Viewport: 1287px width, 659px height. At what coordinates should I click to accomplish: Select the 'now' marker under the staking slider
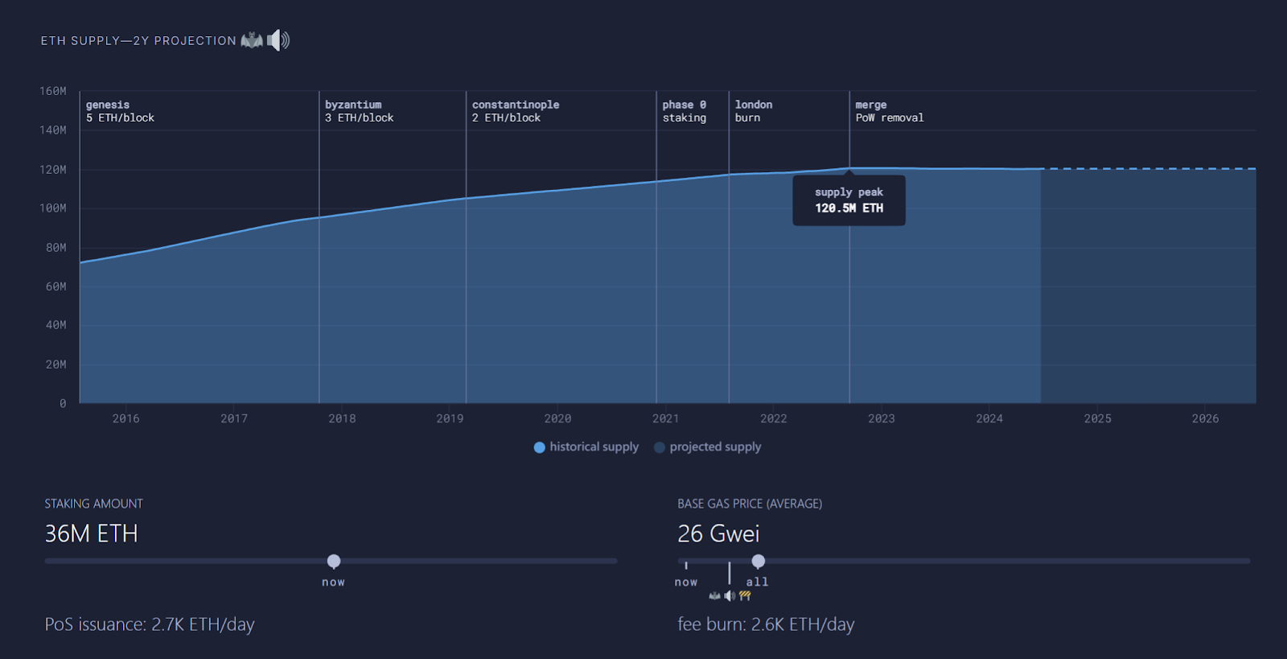tap(333, 582)
